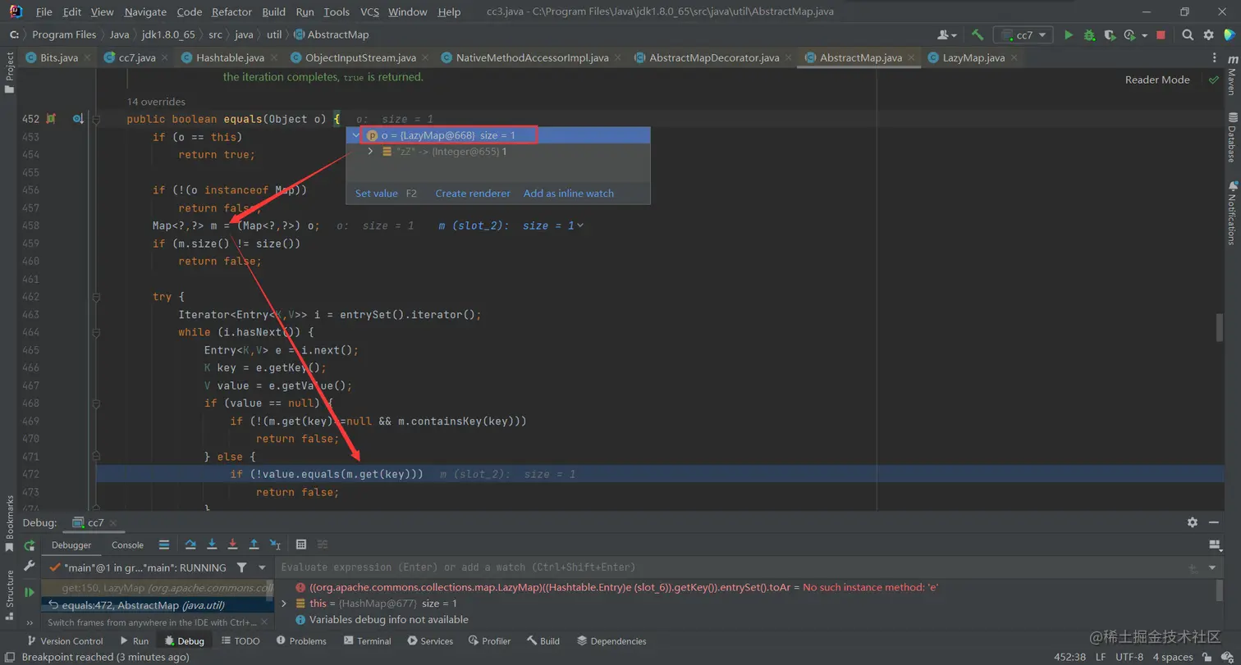
Task: Expand the this = {HashMap@677} variable
Action: coord(284,604)
